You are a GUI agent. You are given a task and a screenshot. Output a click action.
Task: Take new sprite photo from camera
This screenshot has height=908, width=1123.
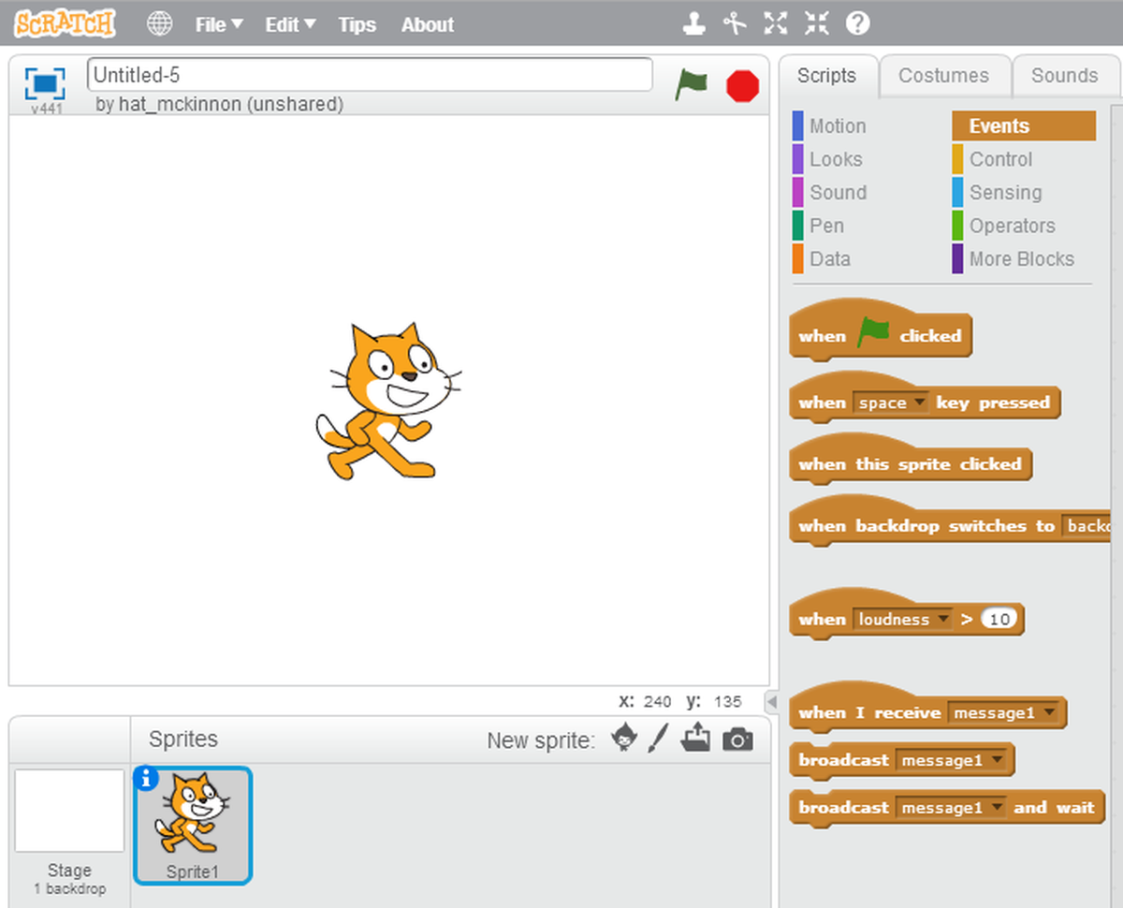(x=737, y=740)
